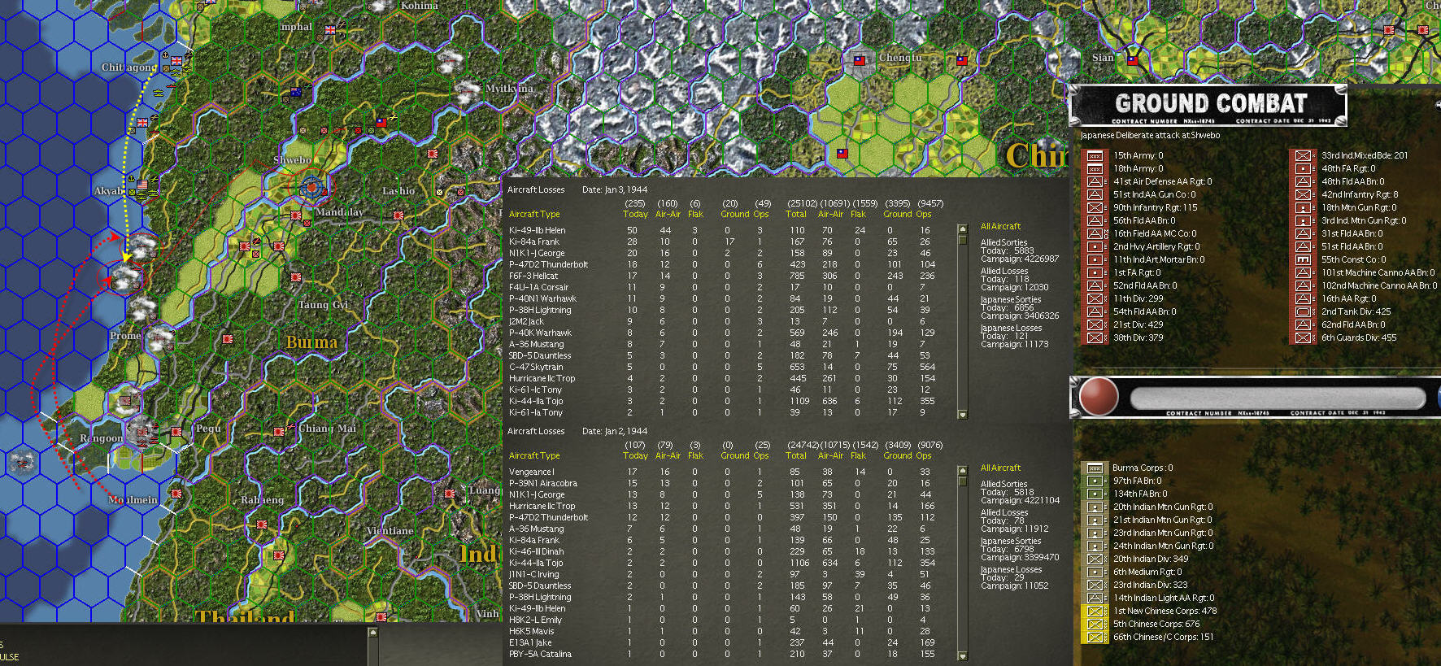Click down arrow of Jan 2 losses list

963,656
